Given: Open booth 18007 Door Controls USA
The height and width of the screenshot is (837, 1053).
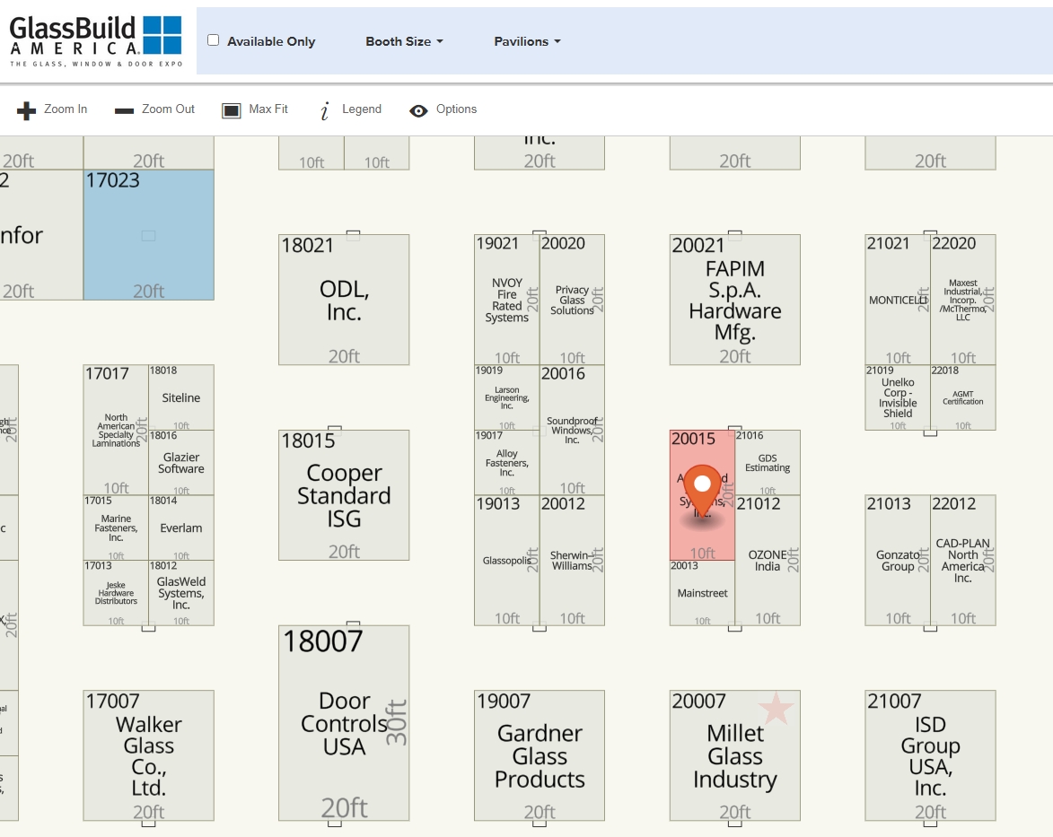Looking at the screenshot, I should coord(344,723).
